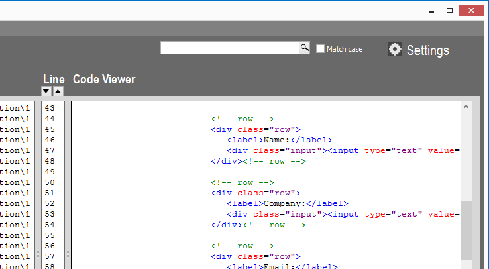Close the window with red X

click(472, 10)
